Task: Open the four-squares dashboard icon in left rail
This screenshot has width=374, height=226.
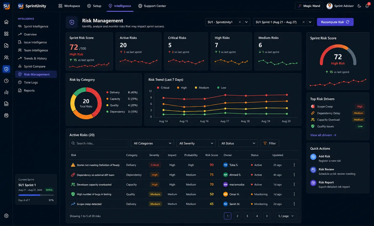Action: (x=6, y=34)
